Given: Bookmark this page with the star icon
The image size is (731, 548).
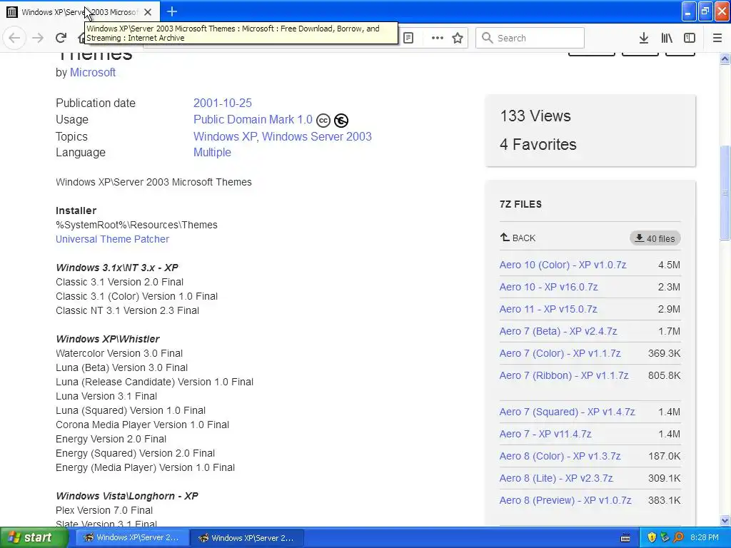Looking at the screenshot, I should (x=458, y=38).
